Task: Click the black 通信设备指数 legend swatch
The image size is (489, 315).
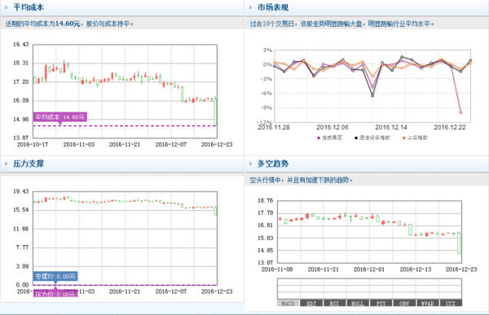Action: click(356, 138)
